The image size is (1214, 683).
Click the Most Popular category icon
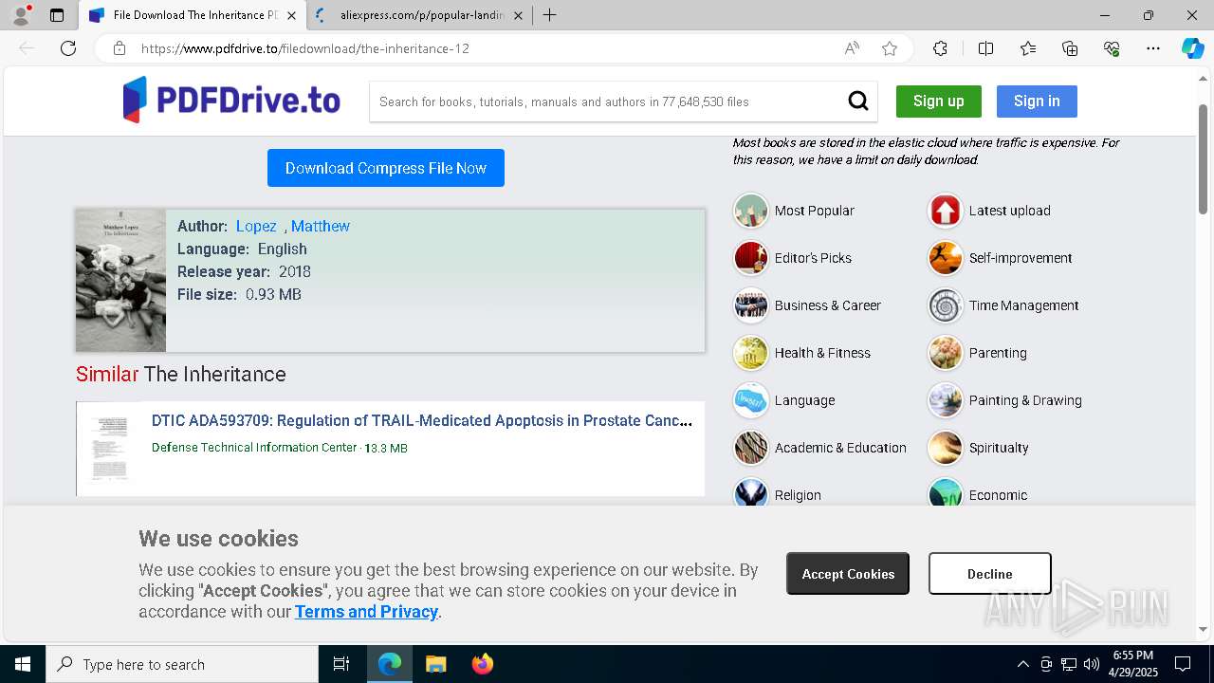click(x=750, y=211)
